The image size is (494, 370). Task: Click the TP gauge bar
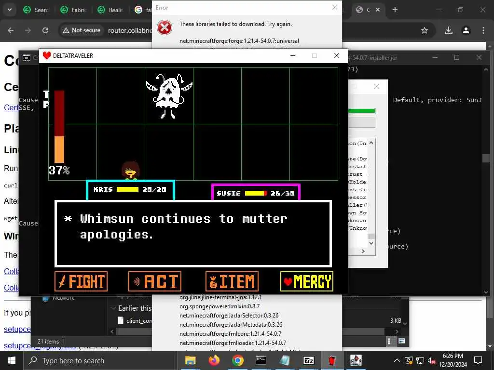coord(59,127)
